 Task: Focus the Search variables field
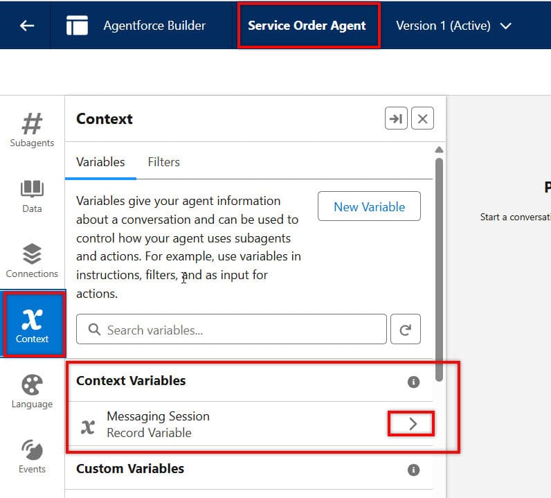[x=231, y=329]
